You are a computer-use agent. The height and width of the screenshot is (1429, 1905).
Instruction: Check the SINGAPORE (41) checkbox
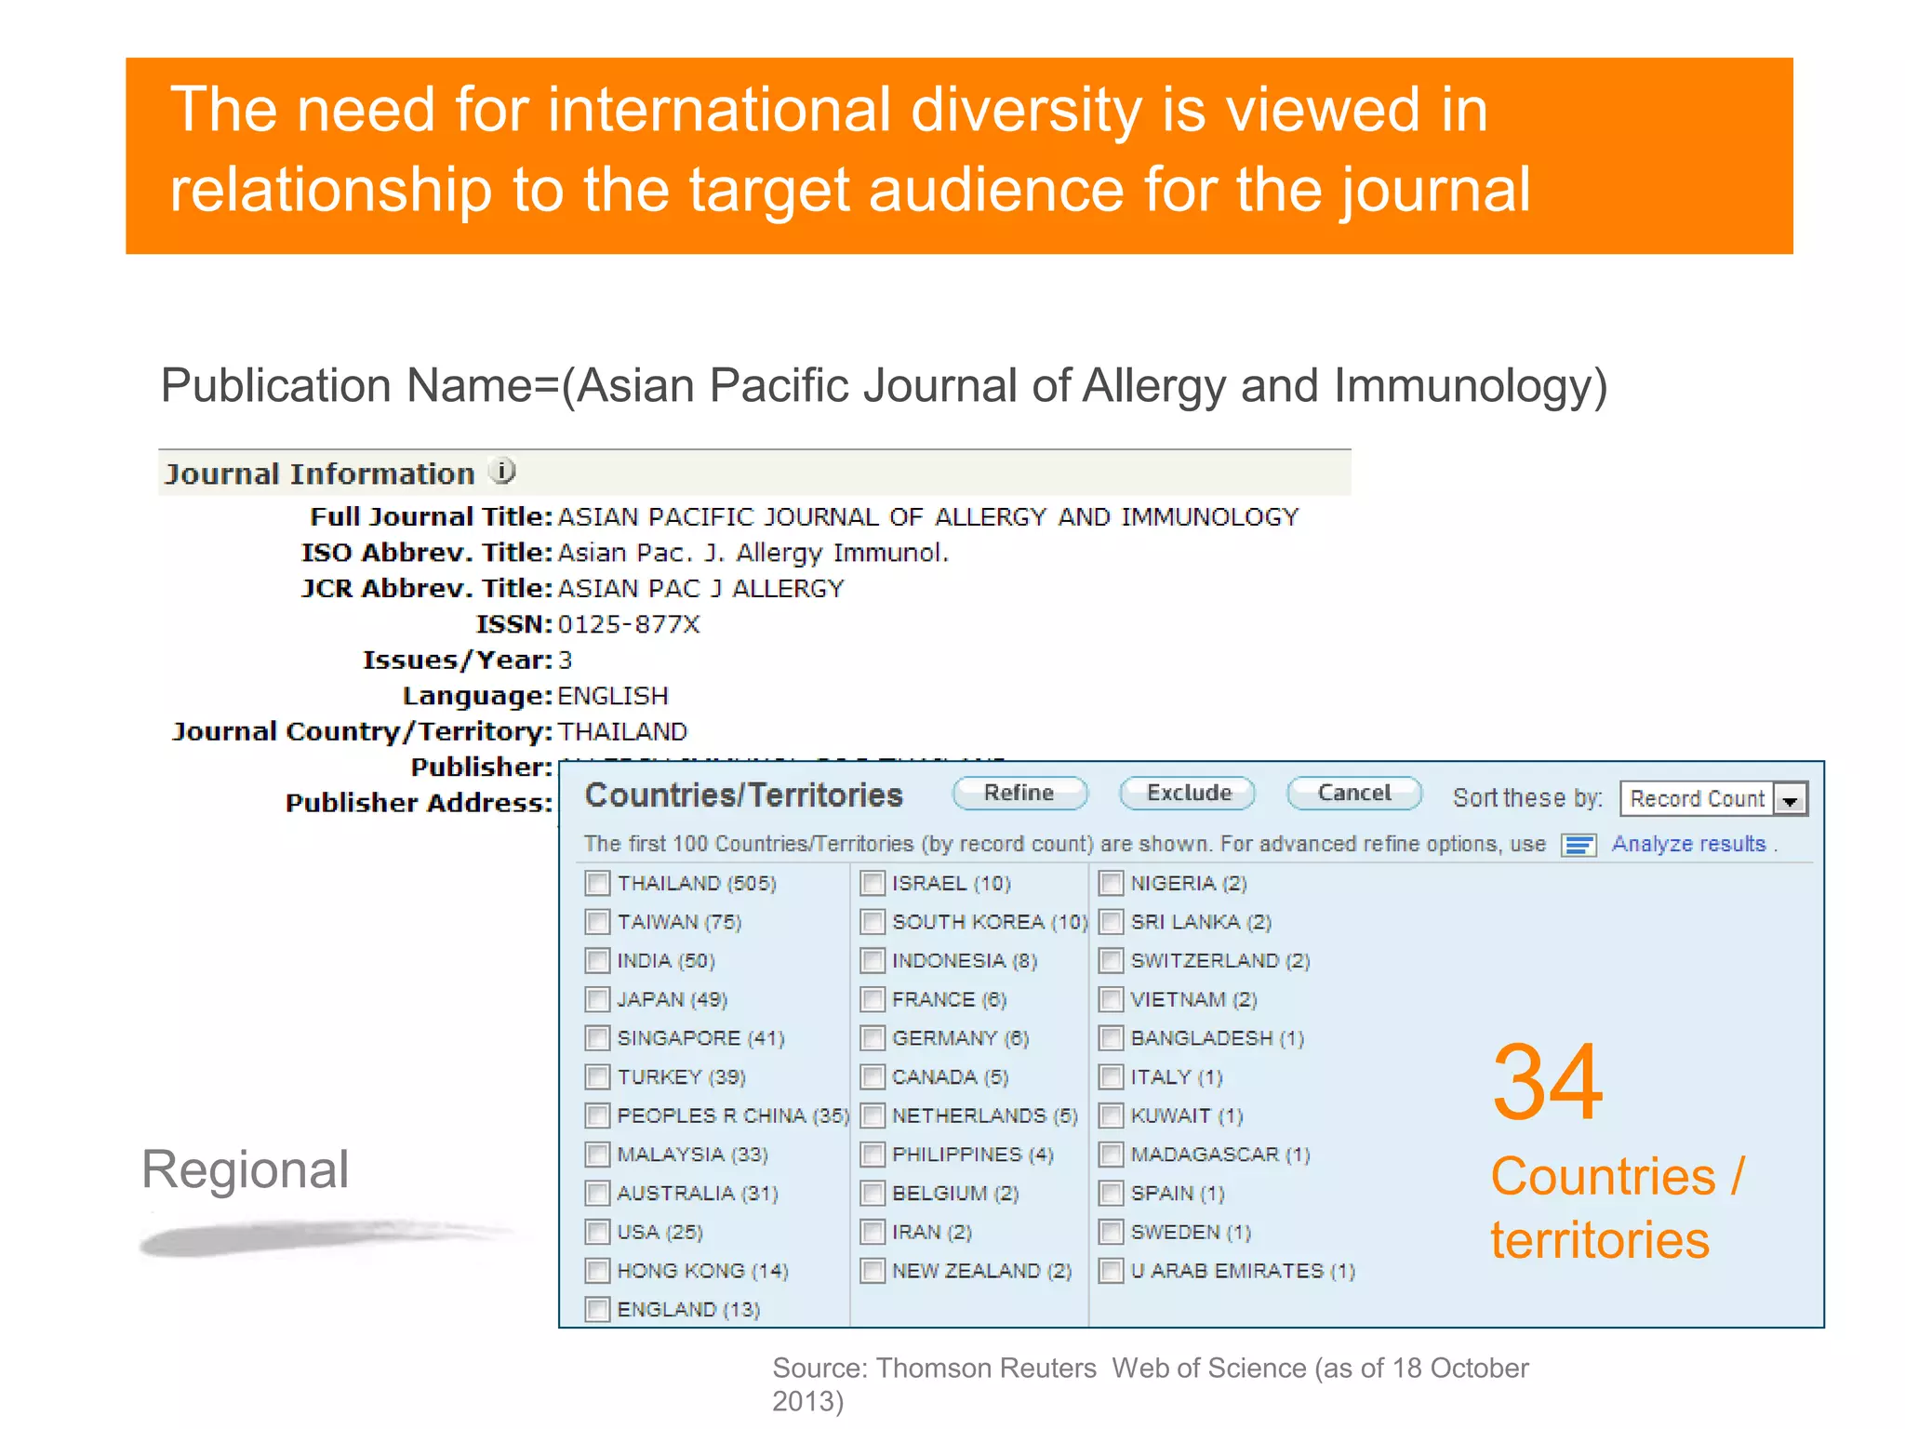click(597, 1038)
